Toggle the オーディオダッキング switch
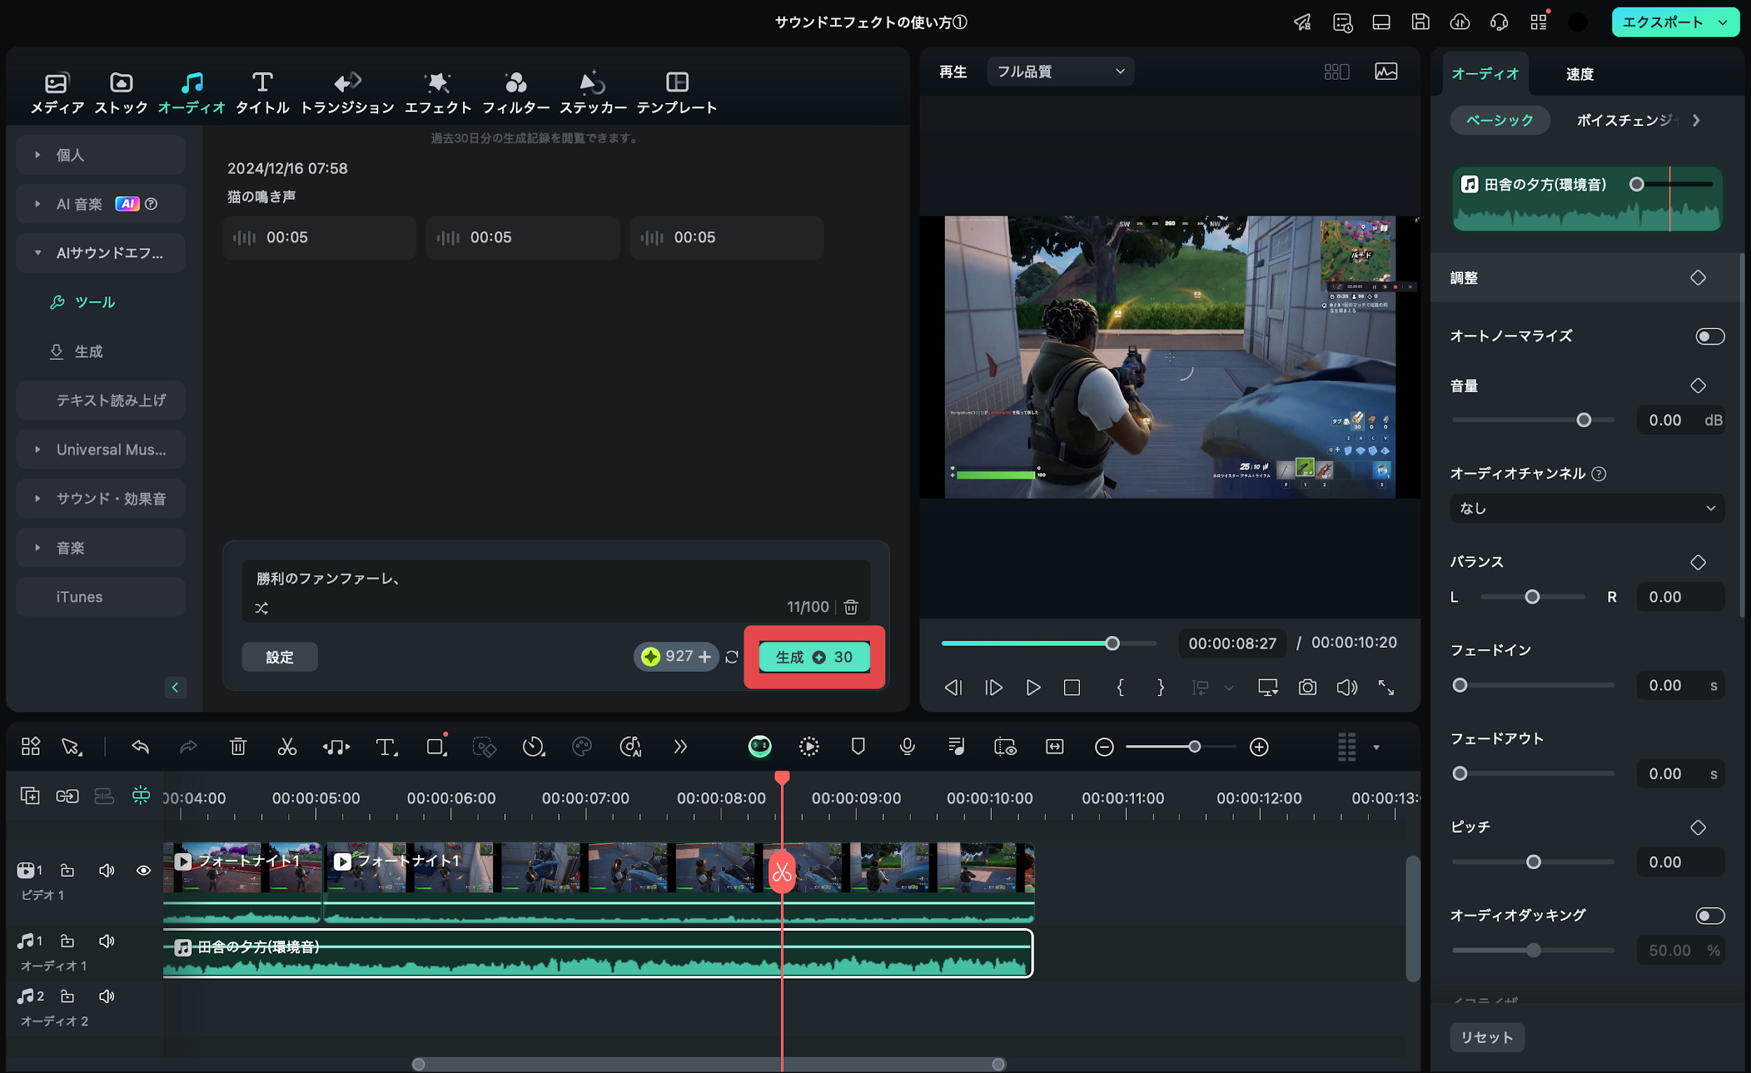 tap(1710, 915)
